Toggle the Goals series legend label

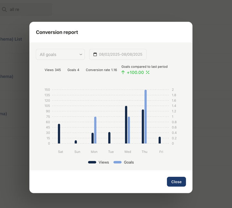(x=129, y=162)
